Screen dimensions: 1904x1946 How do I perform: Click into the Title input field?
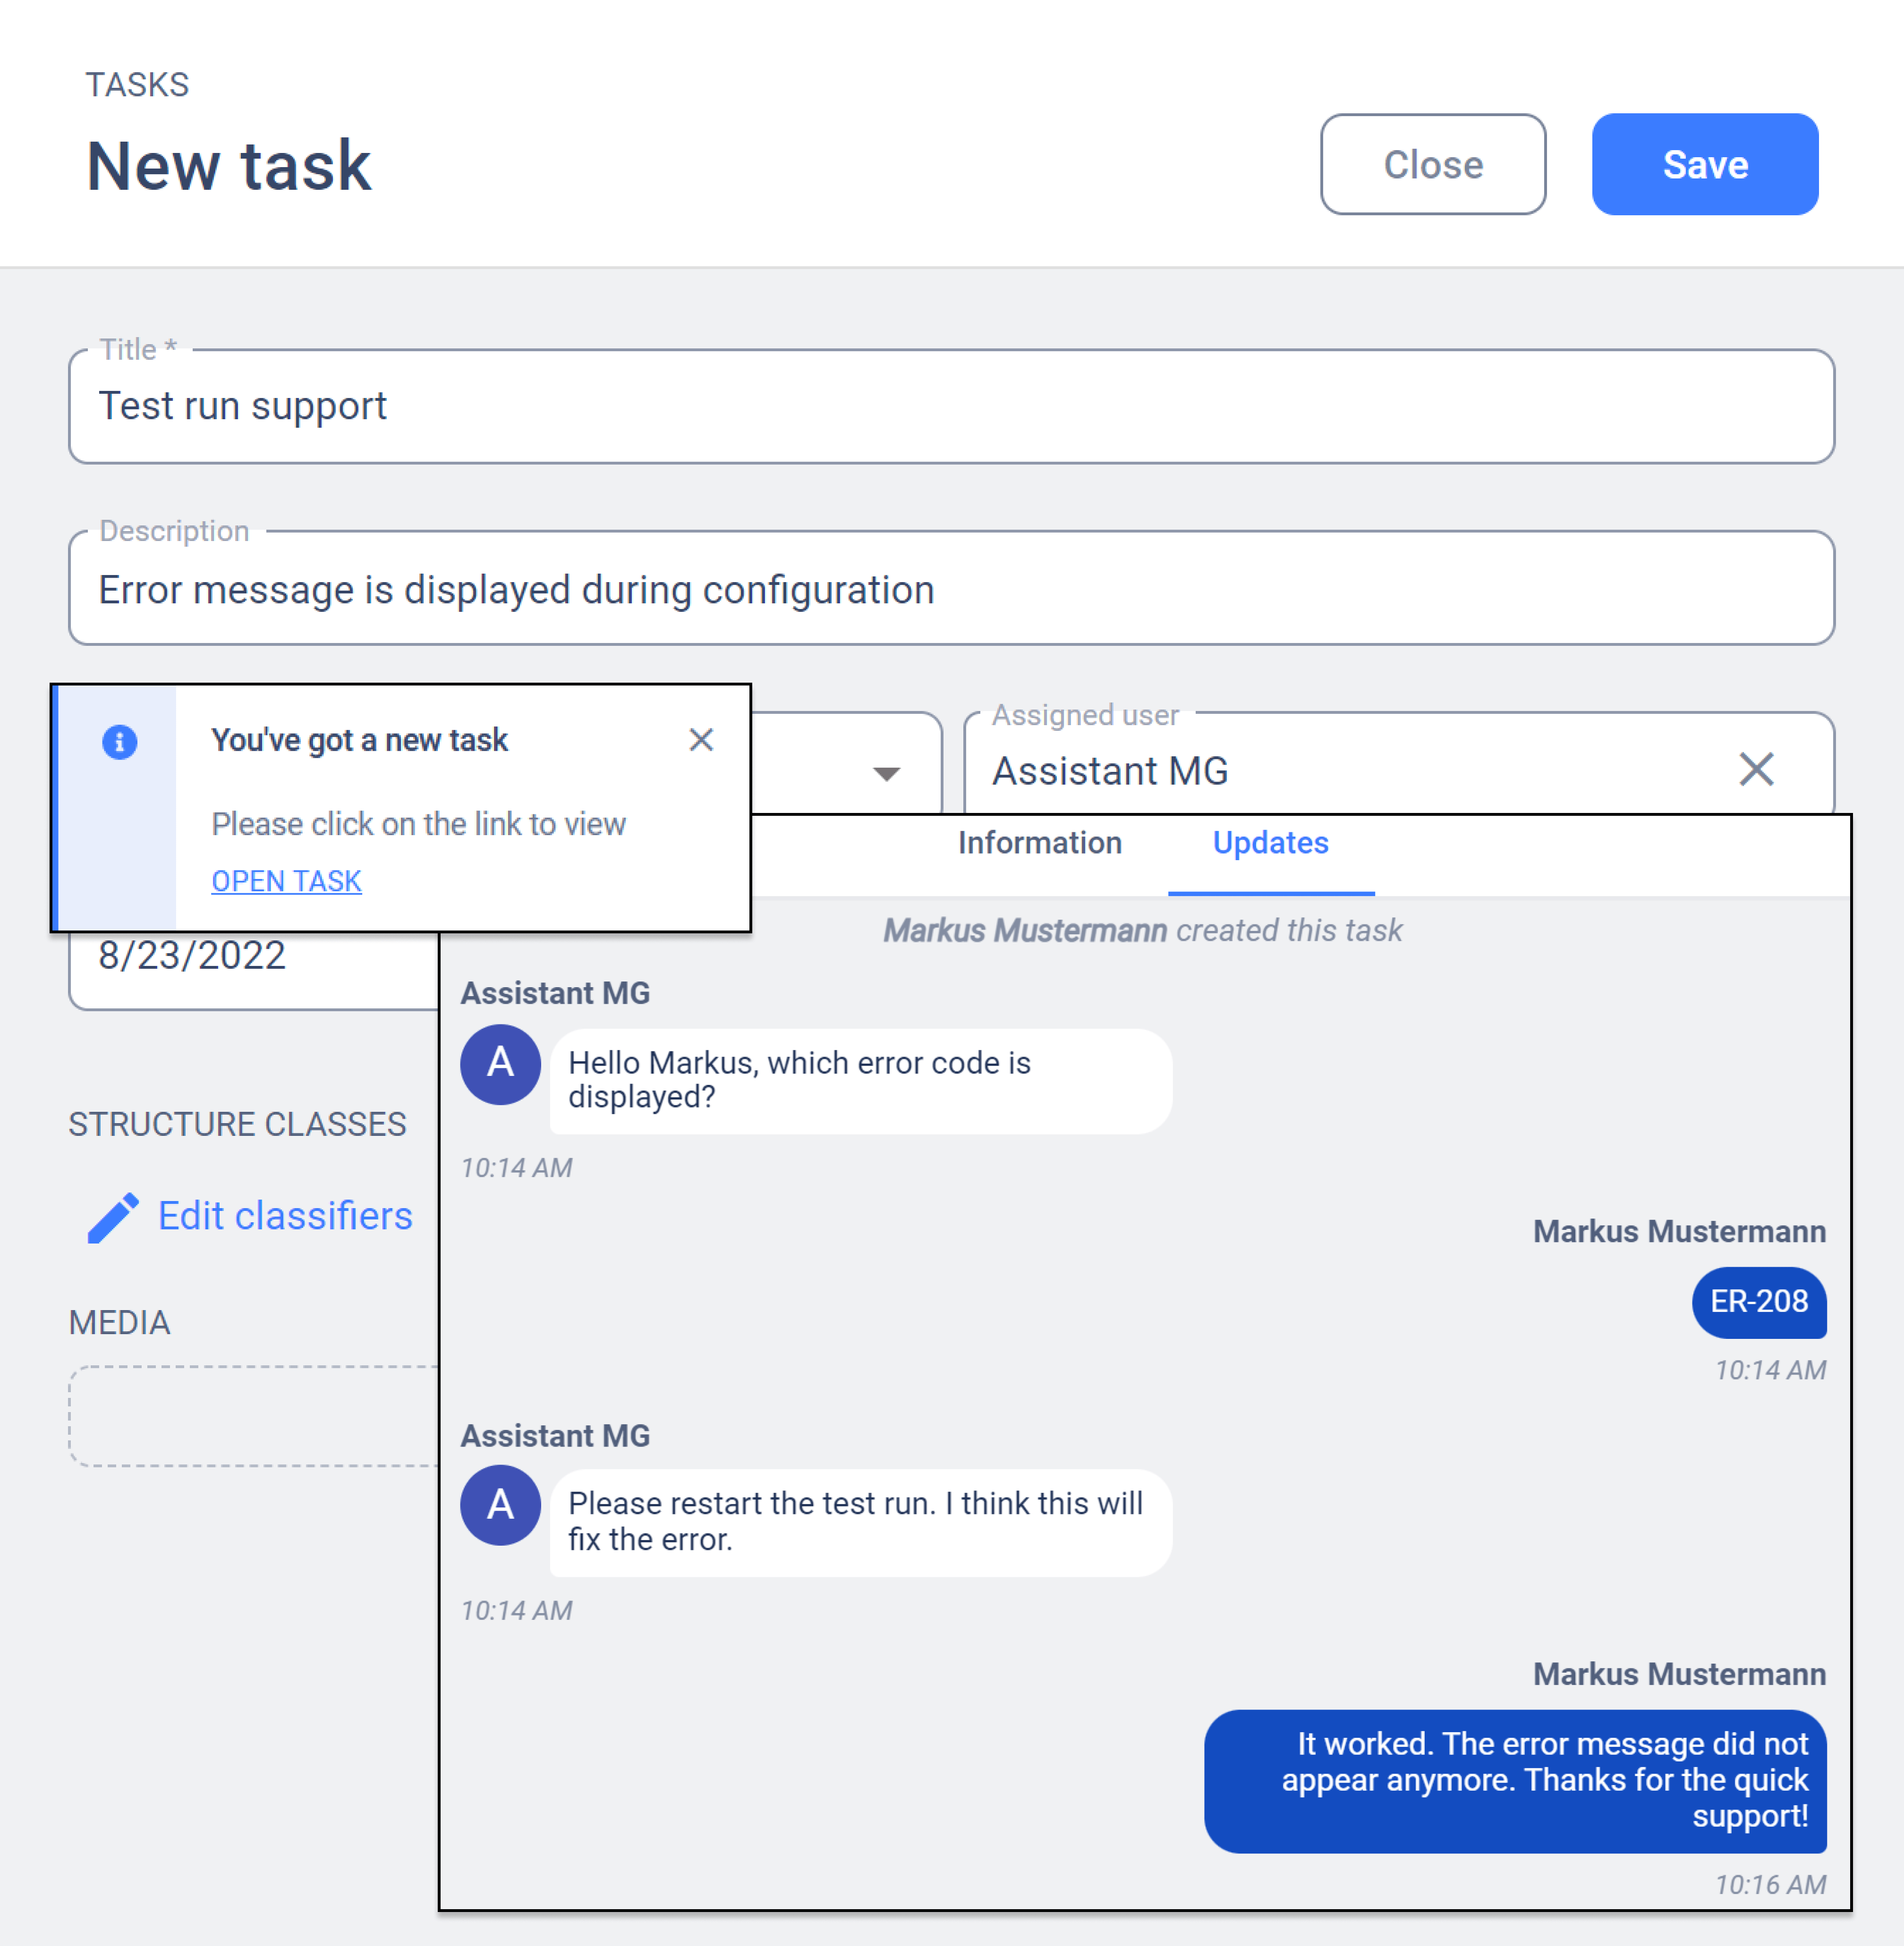click(950, 407)
